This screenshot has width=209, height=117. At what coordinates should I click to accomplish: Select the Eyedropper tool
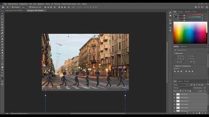pyautogui.click(x=2, y=30)
